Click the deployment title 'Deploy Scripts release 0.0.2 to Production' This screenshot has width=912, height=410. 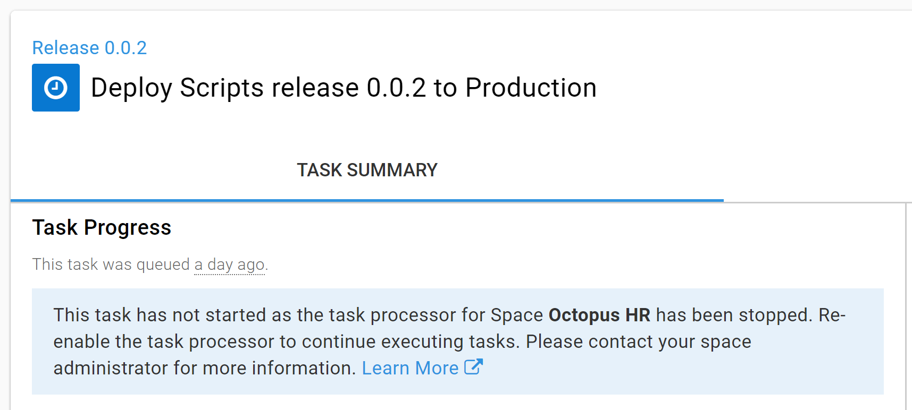tap(343, 87)
